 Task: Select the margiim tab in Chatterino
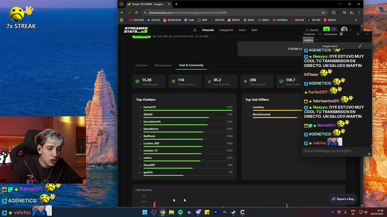[308, 40]
